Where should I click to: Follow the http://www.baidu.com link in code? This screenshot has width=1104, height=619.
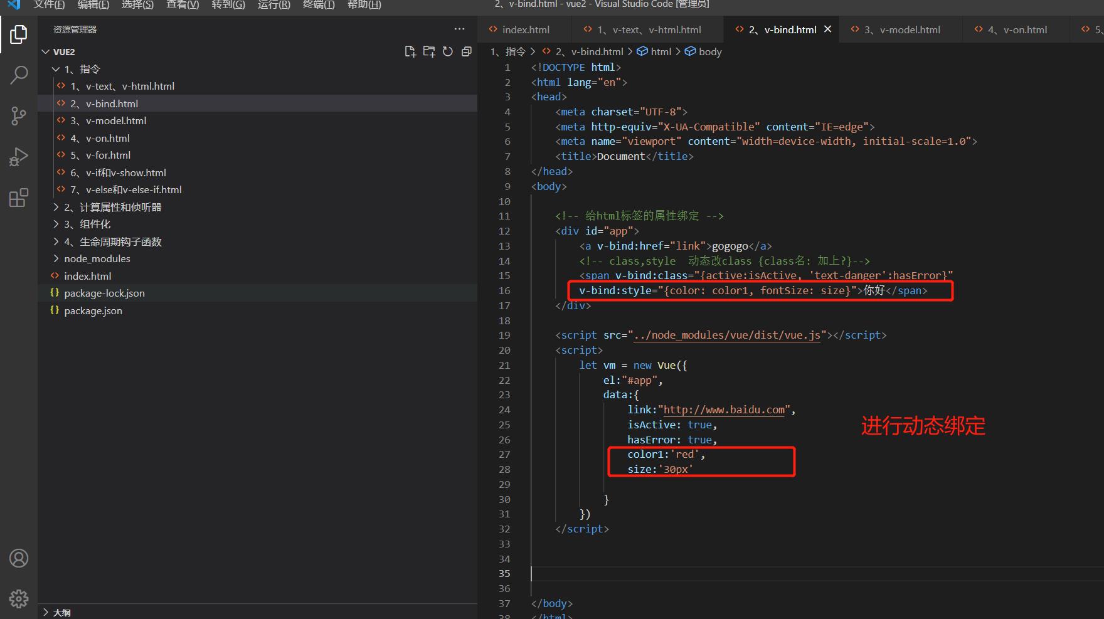[724, 410]
